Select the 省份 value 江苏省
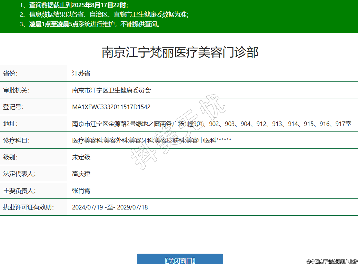The width and height of the screenshot is (358, 264). [81, 74]
